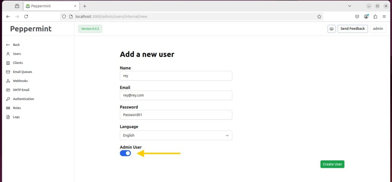Open Logs document icon

[8, 117]
